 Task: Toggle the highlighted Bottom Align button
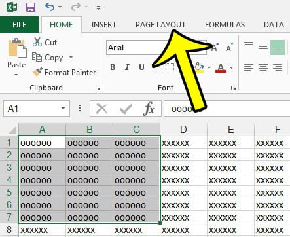pos(278,47)
